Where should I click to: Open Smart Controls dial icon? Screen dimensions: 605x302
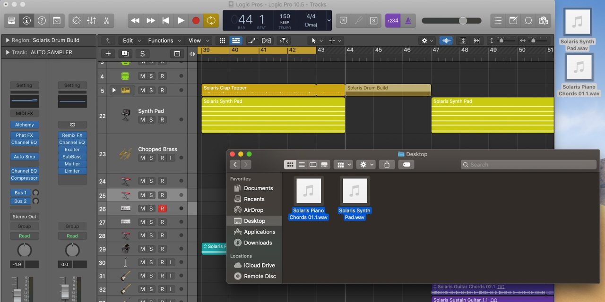(76, 20)
